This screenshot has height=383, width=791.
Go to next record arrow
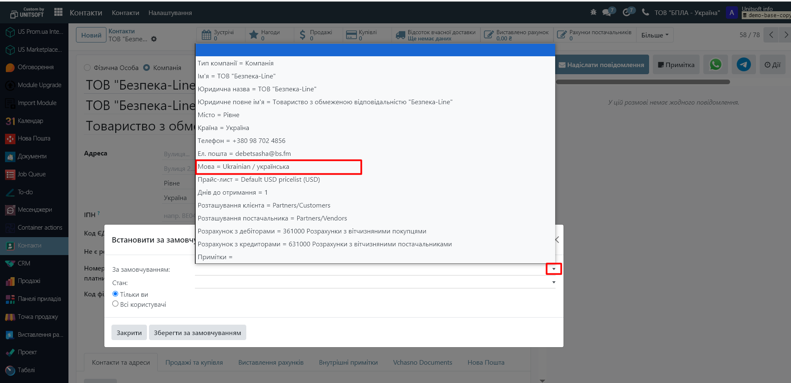click(786, 35)
